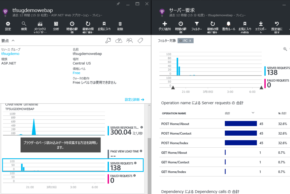Select the Server Requests chart tile
Screen dimensions: 290x194
tap(73, 165)
